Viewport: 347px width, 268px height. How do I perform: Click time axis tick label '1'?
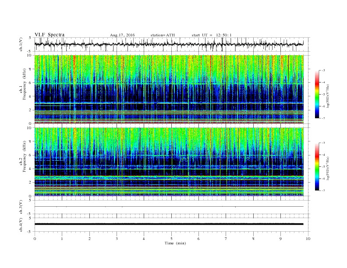pyautogui.click(x=62, y=239)
